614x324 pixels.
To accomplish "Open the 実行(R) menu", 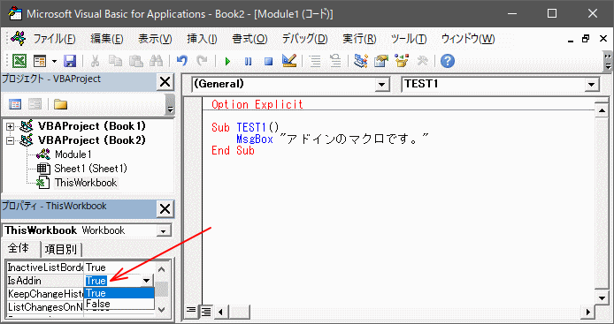I will point(359,39).
